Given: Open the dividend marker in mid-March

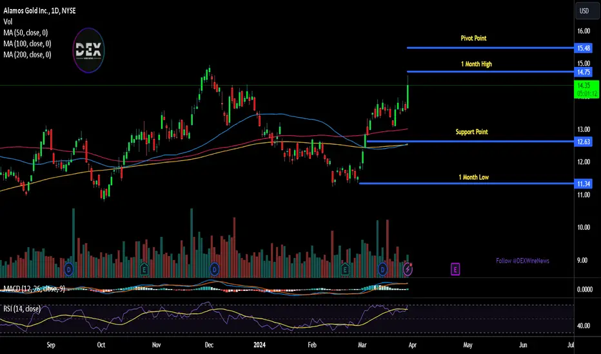Looking at the screenshot, I should click(382, 270).
